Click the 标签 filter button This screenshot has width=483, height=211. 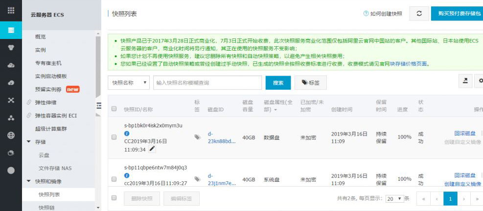pyautogui.click(x=310, y=83)
